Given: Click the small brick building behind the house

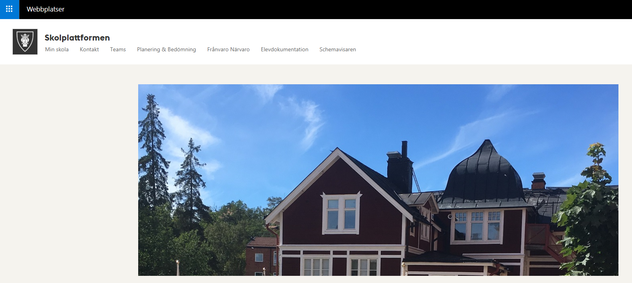Looking at the screenshot, I should point(262,256).
